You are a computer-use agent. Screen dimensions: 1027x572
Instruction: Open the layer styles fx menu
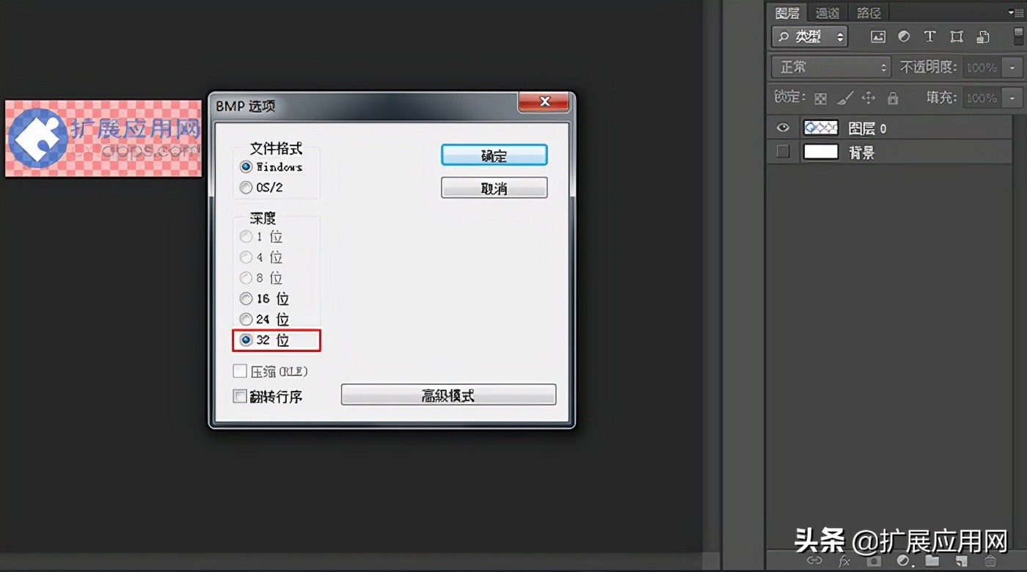(x=844, y=561)
